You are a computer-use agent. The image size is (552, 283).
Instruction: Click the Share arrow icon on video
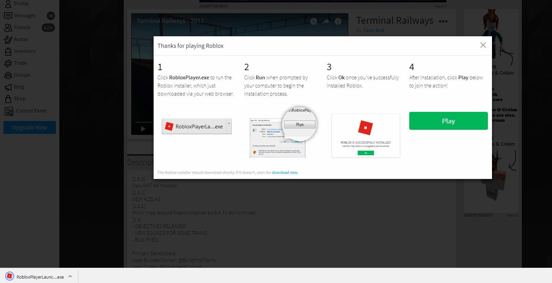[326, 21]
